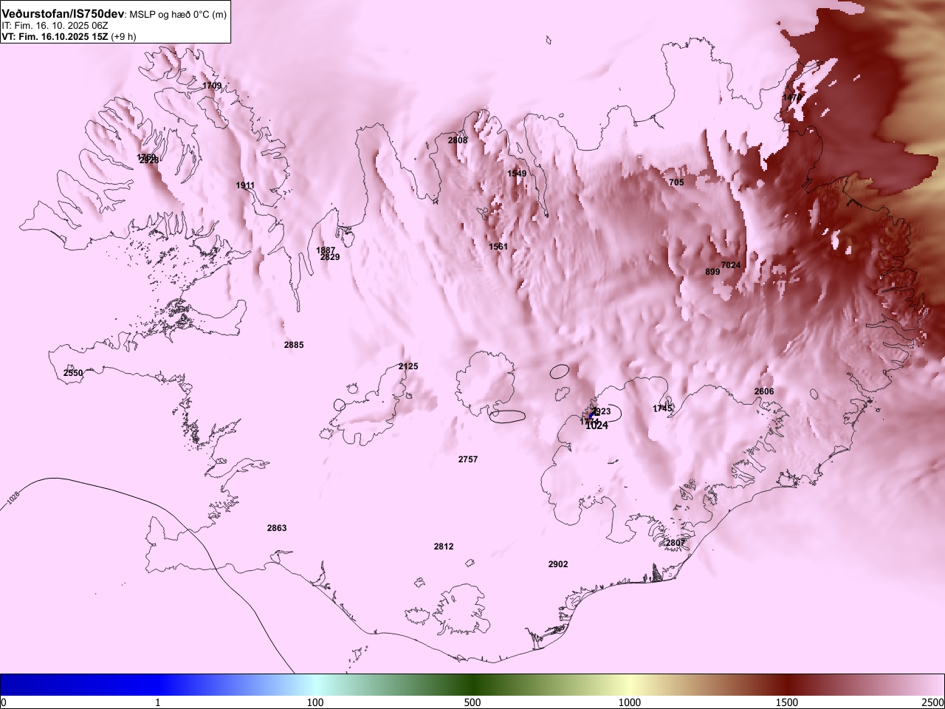
Task: Click the 1028 isobar label
Action: pyautogui.click(x=13, y=498)
